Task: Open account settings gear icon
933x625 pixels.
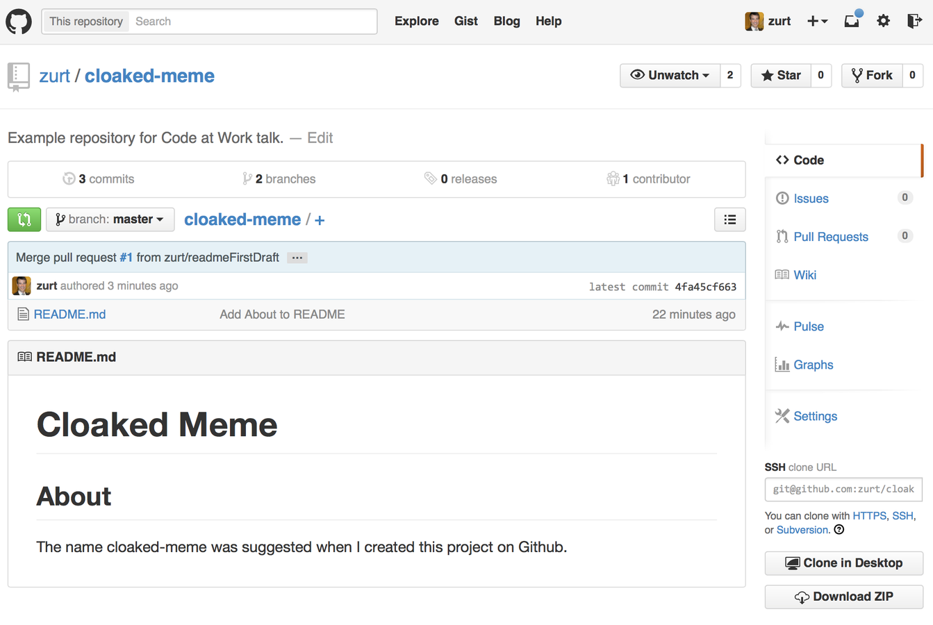Action: (x=883, y=21)
